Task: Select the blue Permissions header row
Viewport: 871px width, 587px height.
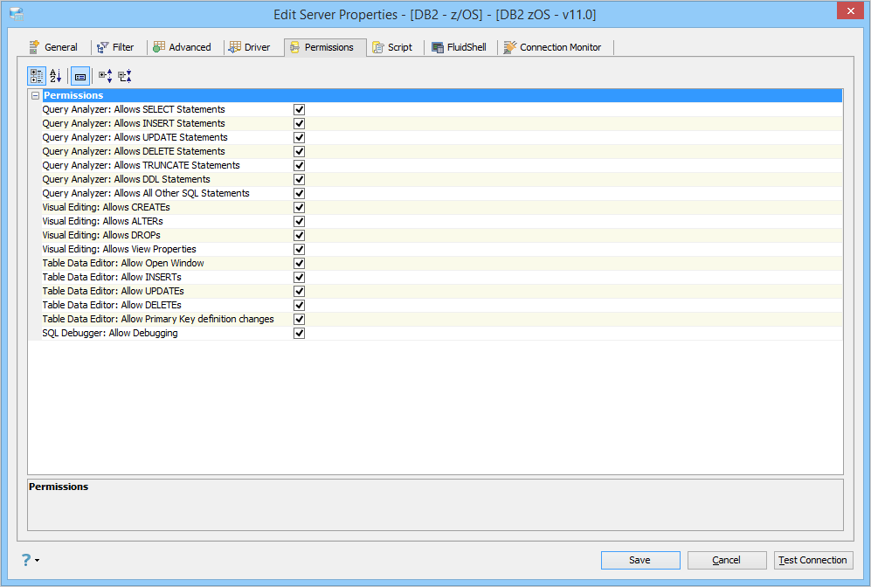Action: [x=175, y=95]
